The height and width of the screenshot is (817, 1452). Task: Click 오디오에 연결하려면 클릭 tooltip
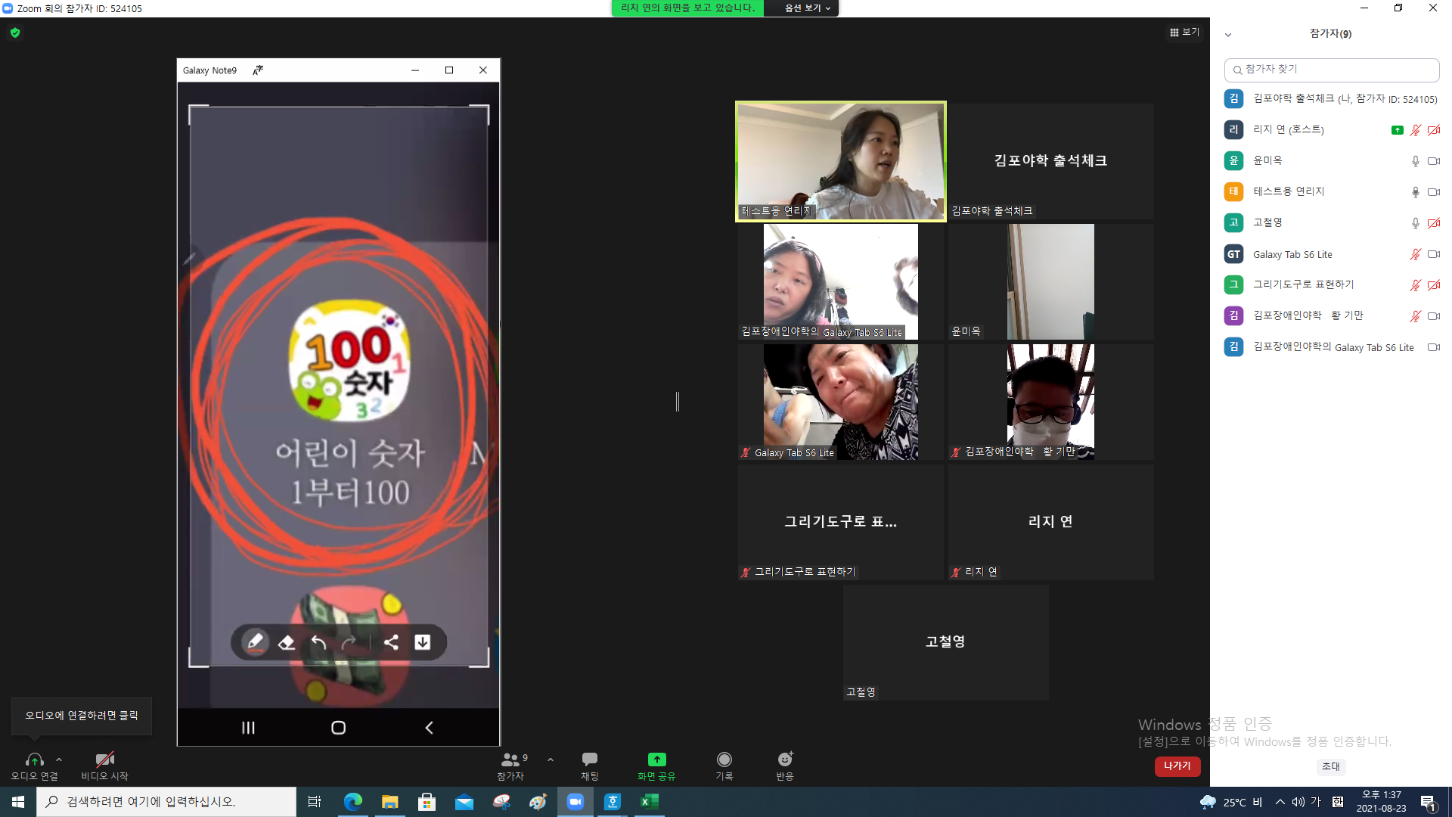click(82, 716)
